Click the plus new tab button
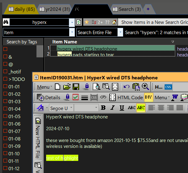This screenshot has width=188, height=173. [148, 9]
